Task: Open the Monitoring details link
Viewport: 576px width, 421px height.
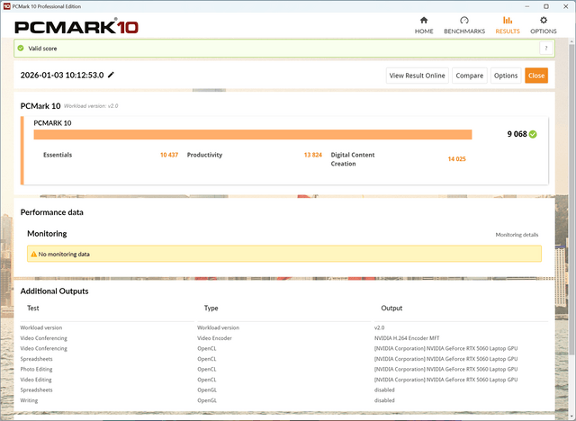Action: coord(517,235)
